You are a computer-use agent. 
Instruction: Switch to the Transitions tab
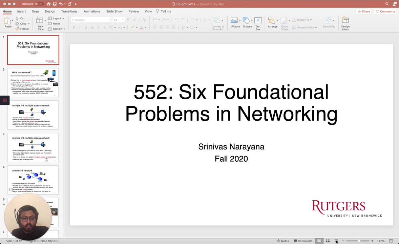click(69, 11)
